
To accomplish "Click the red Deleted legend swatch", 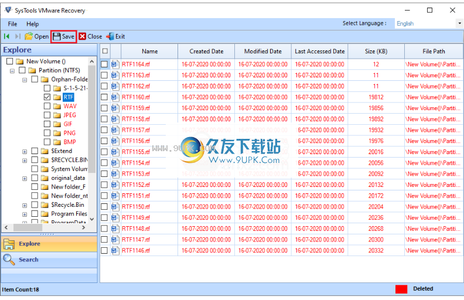I will (x=401, y=289).
